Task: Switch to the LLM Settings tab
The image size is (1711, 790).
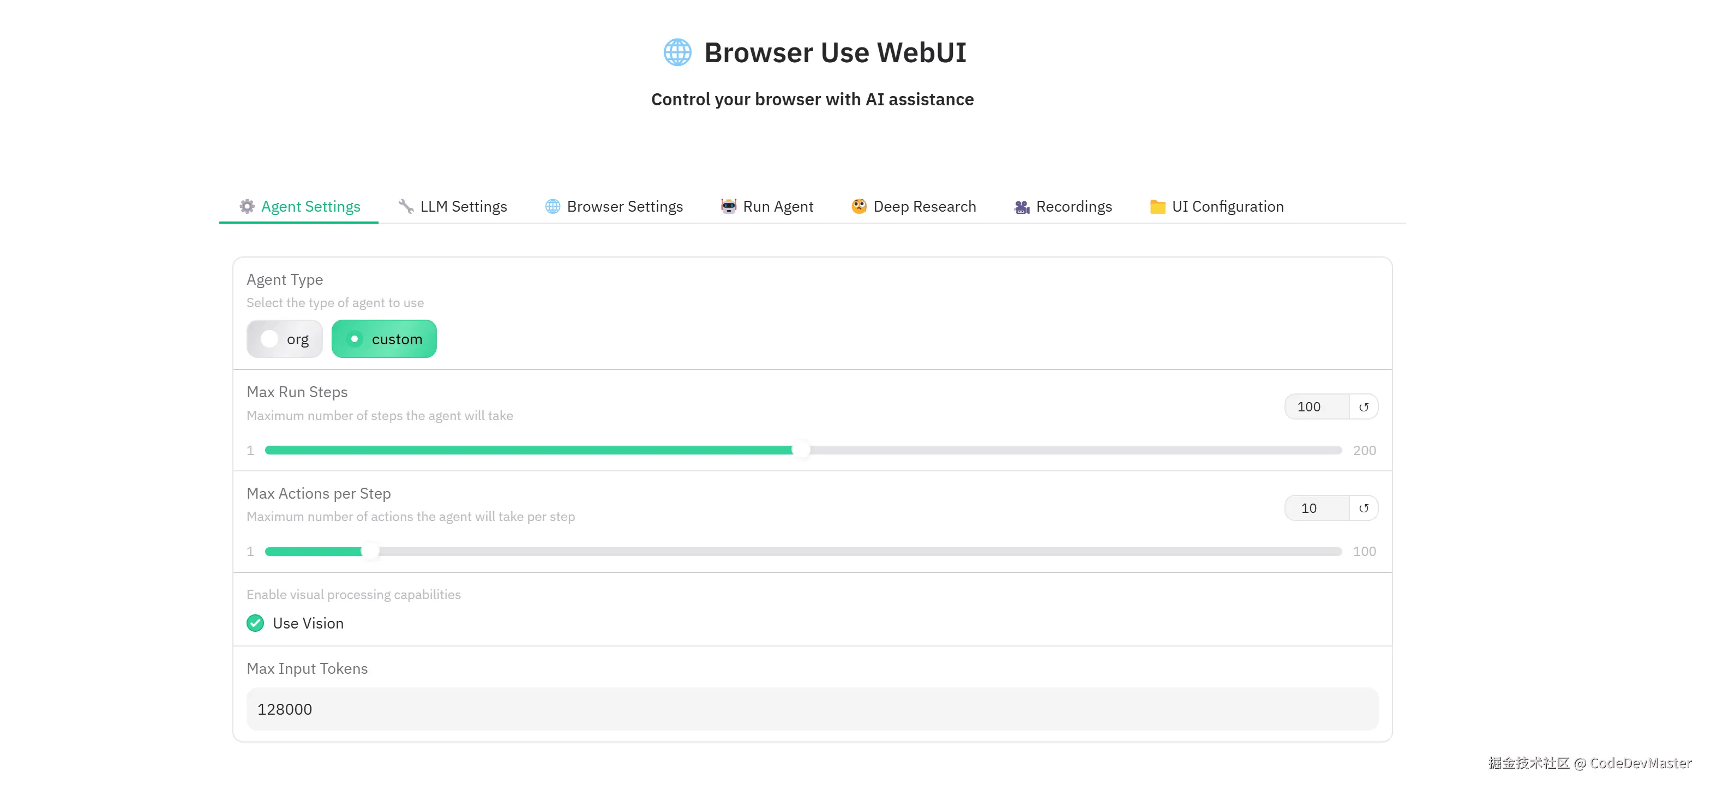Action: tap(463, 207)
